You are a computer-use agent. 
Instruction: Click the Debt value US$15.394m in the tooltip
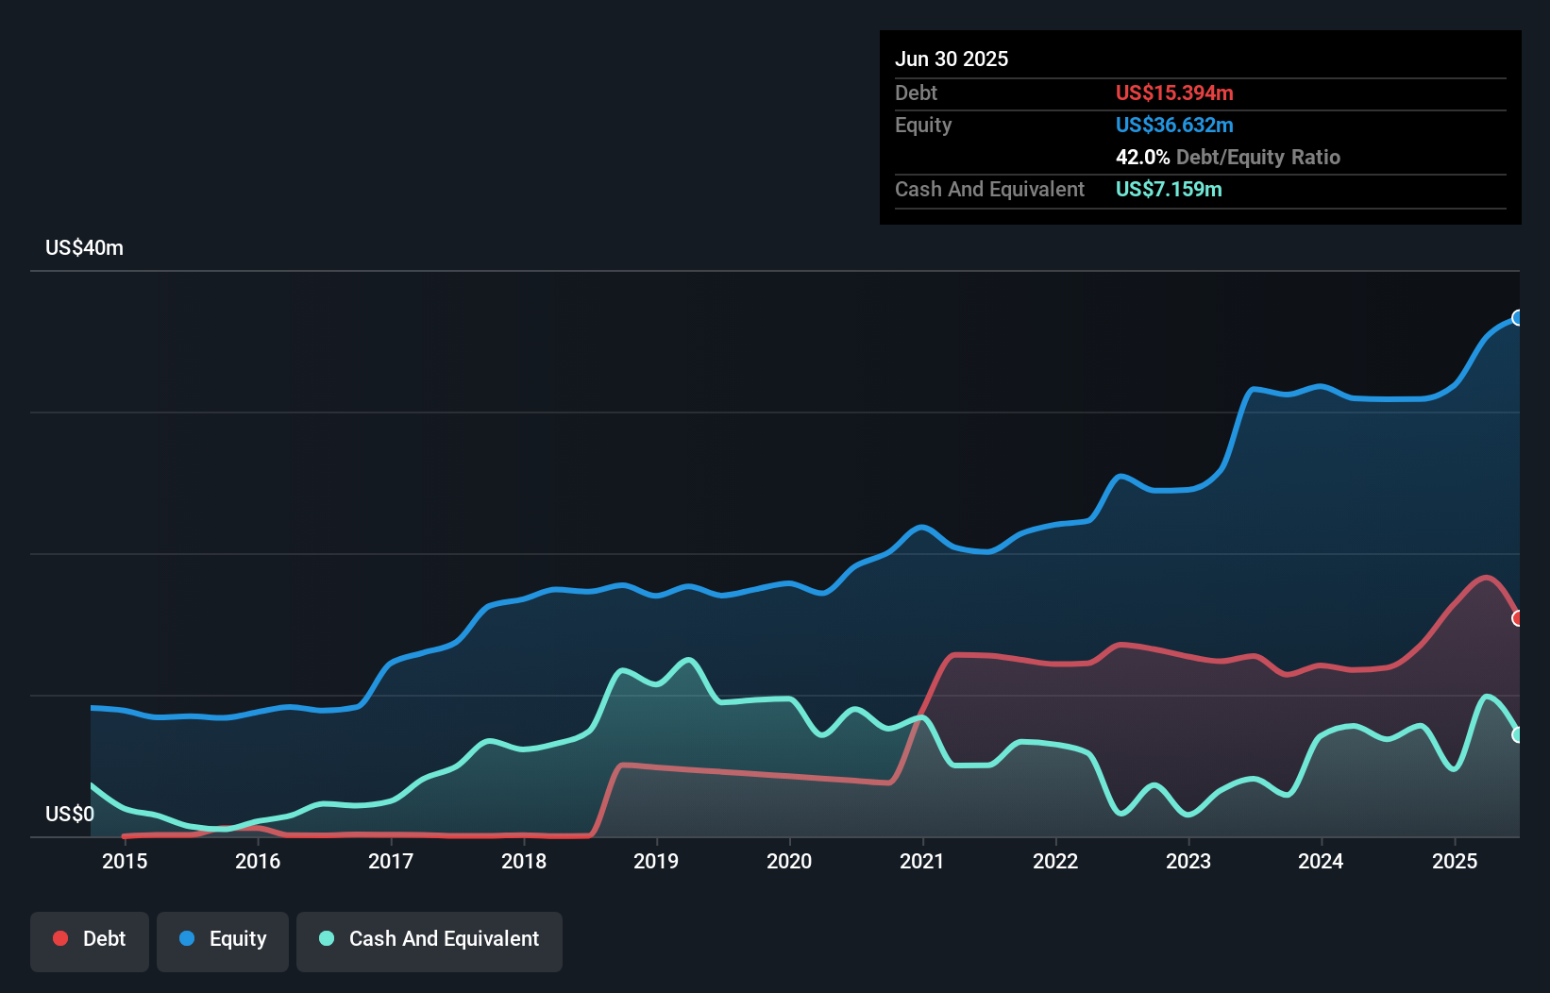coord(1173,93)
